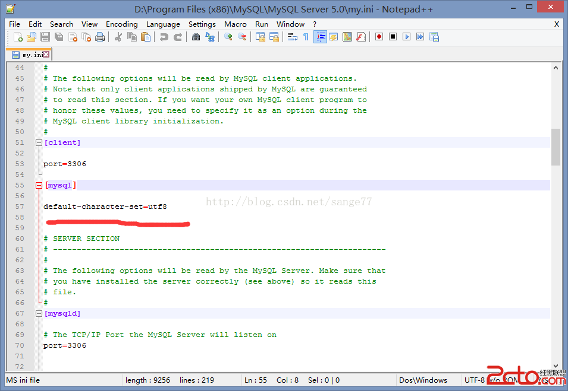Click the [mysqld] section header text
The height and width of the screenshot is (391, 568).
[62, 314]
